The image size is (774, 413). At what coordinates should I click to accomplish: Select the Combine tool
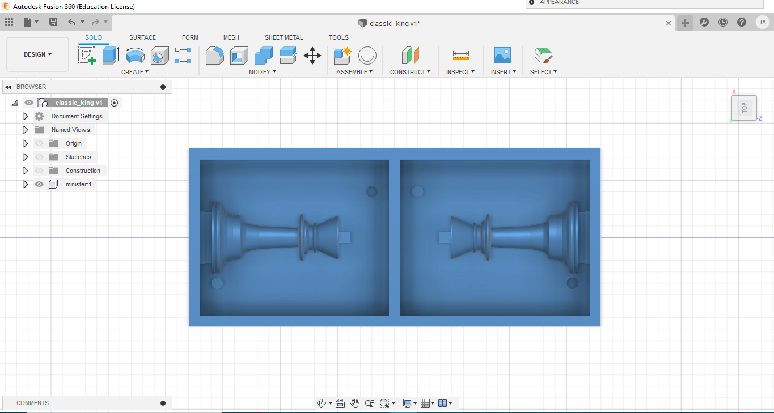tap(264, 56)
